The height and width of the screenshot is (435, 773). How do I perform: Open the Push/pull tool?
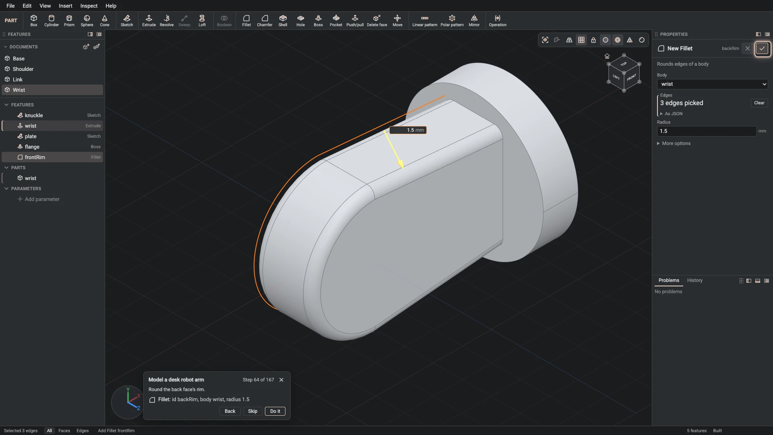tap(355, 21)
